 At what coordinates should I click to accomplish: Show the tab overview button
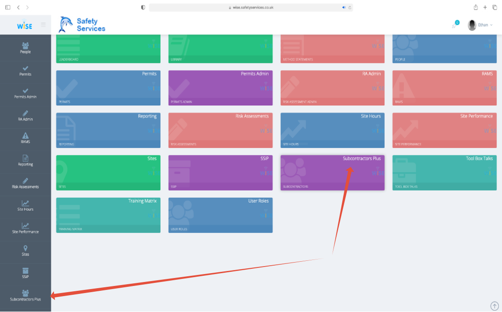pyautogui.click(x=494, y=8)
